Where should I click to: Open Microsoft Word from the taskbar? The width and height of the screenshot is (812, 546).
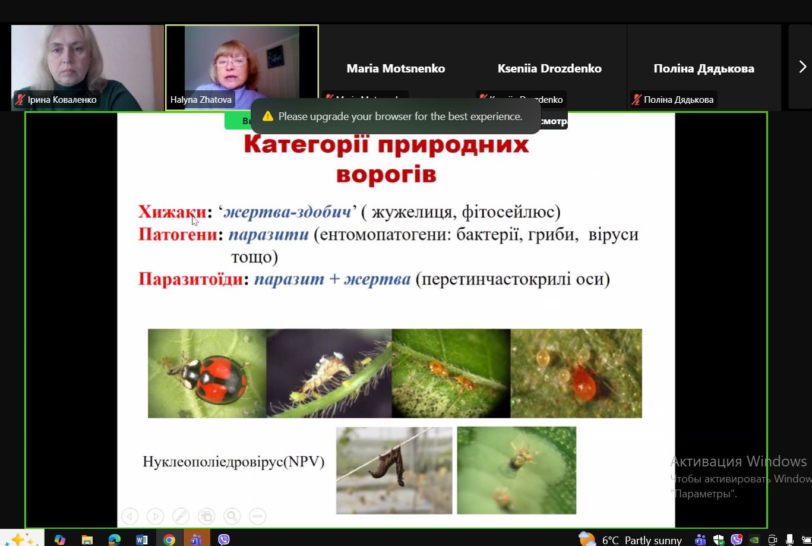[x=141, y=539]
